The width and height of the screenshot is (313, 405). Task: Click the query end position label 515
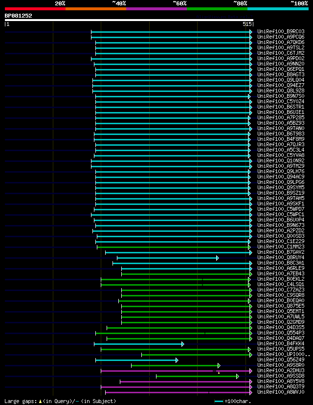coord(247,24)
